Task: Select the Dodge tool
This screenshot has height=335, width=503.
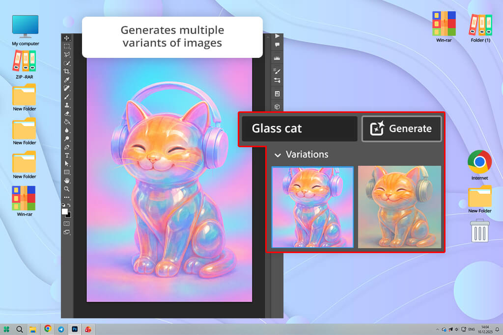Action: tap(67, 139)
